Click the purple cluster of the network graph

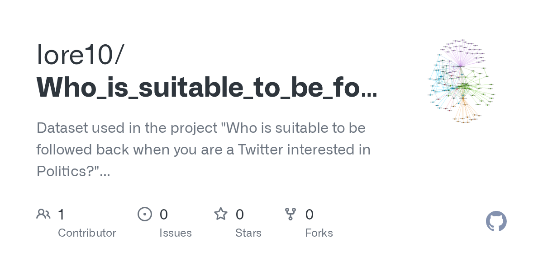[462, 52]
